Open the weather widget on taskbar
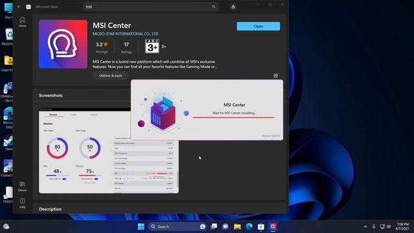 [x=6, y=227]
